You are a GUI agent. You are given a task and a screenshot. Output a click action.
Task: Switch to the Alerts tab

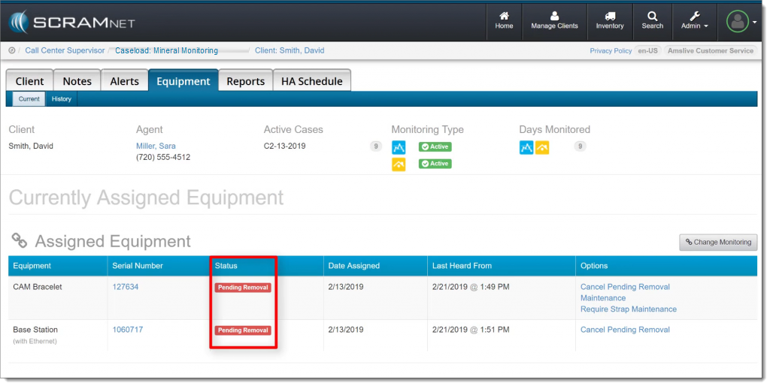tap(124, 81)
